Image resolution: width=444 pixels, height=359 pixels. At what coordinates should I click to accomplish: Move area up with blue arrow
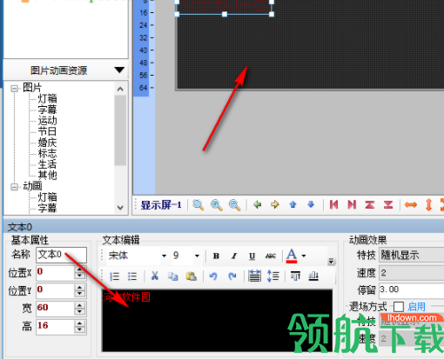pyautogui.click(x=293, y=205)
